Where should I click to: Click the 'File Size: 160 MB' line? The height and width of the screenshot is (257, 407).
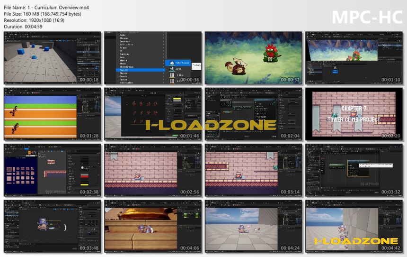click(x=43, y=14)
